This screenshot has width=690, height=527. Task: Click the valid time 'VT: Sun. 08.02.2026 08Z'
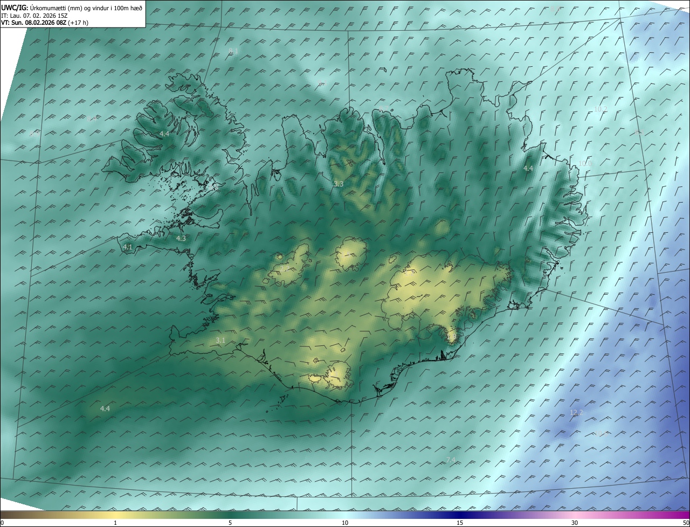(x=33, y=23)
